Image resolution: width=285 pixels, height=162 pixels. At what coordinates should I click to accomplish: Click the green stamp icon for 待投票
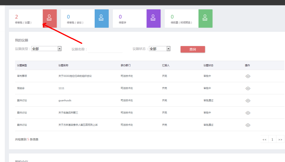pos(205,18)
